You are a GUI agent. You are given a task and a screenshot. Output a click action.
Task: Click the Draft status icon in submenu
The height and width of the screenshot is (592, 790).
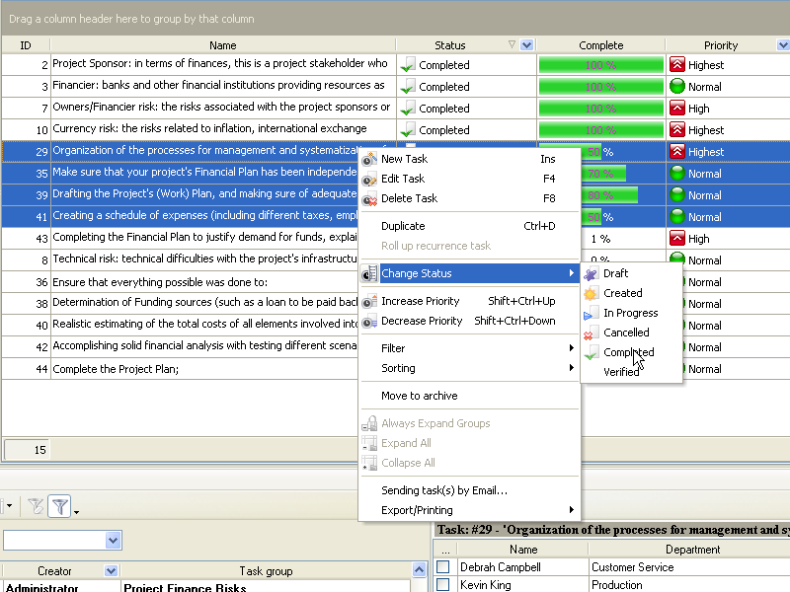tap(590, 273)
